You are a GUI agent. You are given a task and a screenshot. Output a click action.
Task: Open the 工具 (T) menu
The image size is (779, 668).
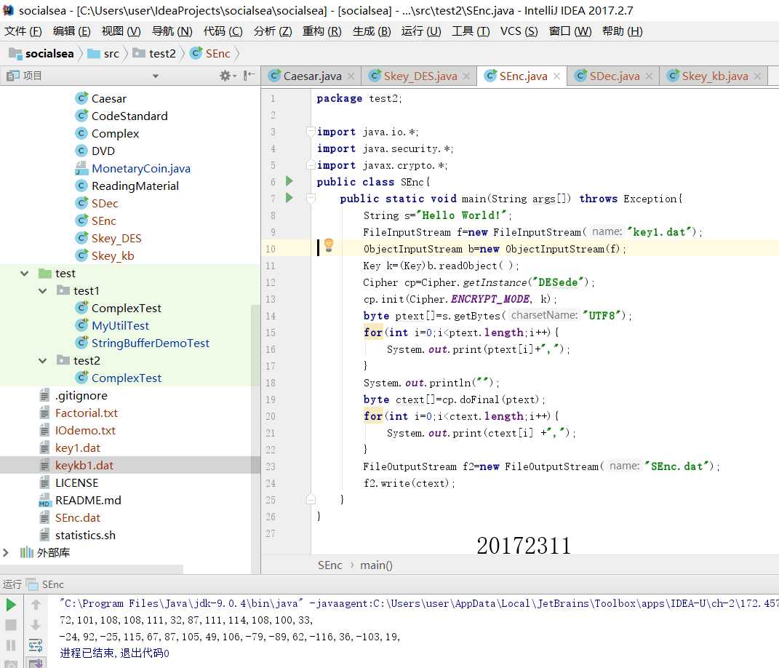click(471, 31)
